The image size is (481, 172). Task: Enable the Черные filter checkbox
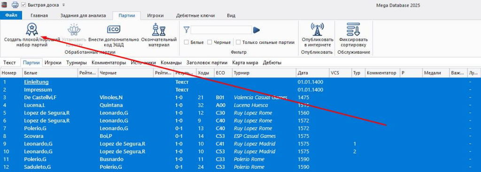click(x=209, y=43)
